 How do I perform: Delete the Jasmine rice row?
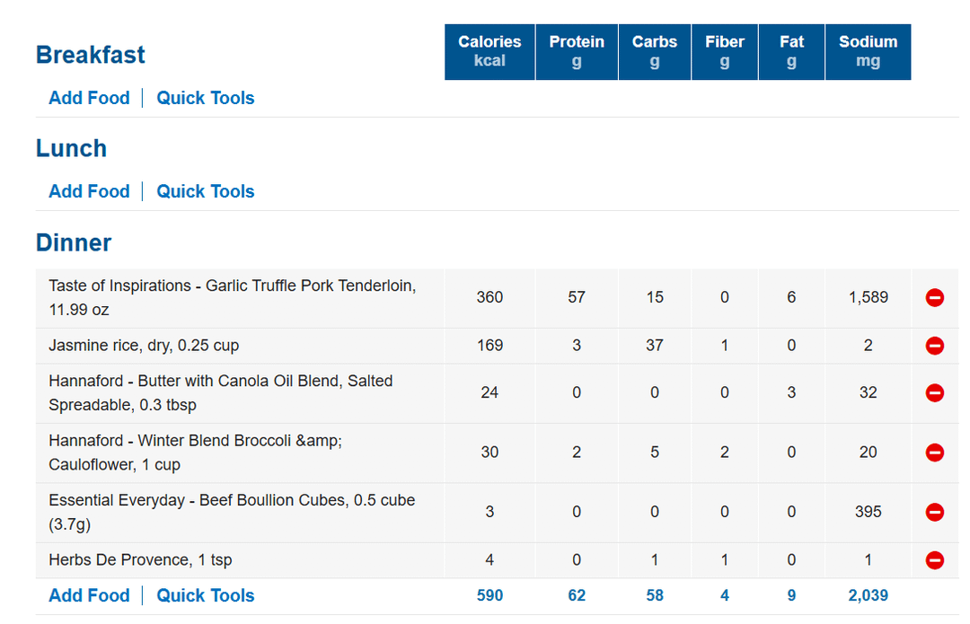coord(934,345)
